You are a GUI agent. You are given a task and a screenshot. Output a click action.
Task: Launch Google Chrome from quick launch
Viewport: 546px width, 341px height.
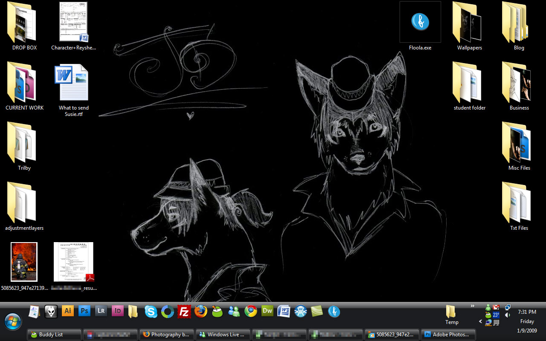tap(251, 312)
